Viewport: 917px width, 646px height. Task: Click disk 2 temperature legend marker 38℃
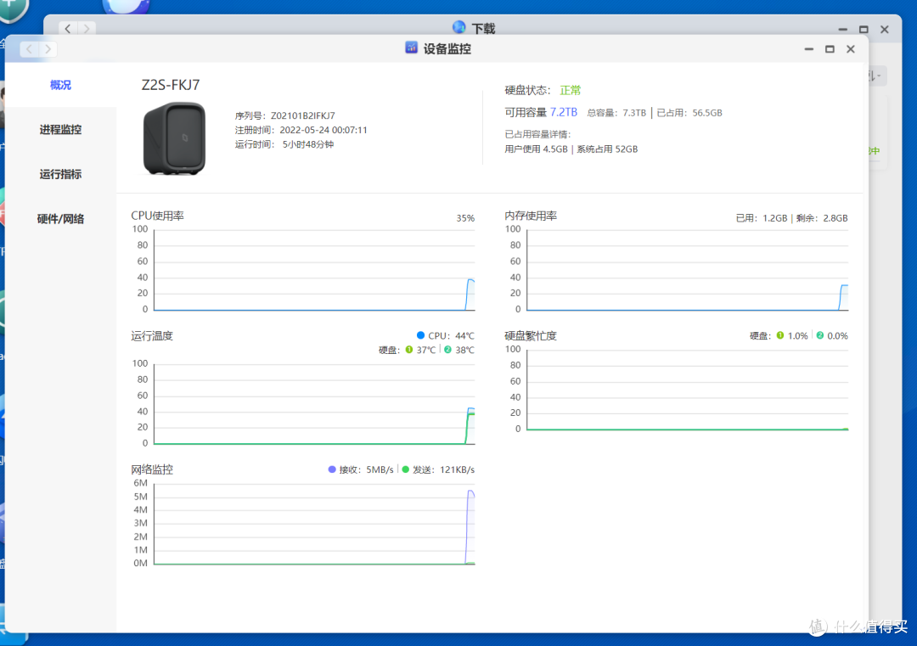click(447, 350)
